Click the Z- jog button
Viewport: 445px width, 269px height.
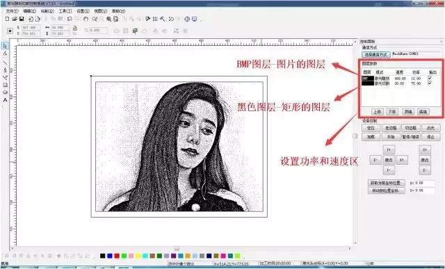[x=425, y=170]
